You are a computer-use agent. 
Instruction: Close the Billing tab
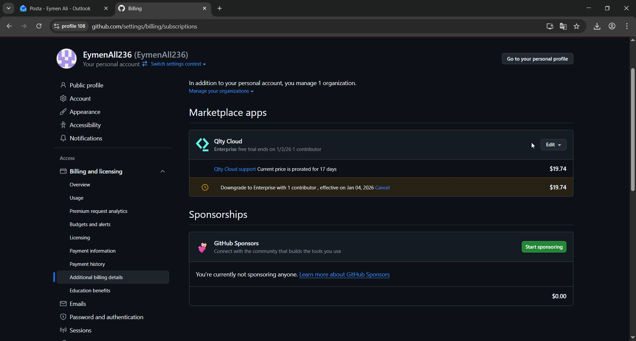(x=204, y=8)
